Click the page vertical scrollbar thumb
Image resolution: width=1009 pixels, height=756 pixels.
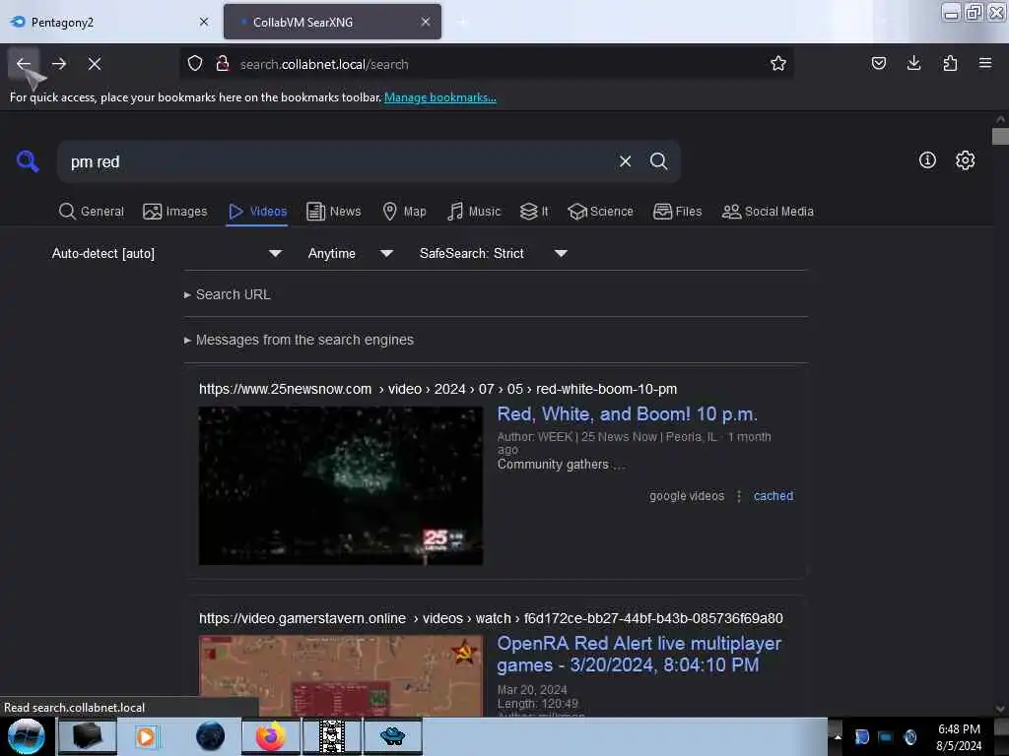(x=1000, y=136)
